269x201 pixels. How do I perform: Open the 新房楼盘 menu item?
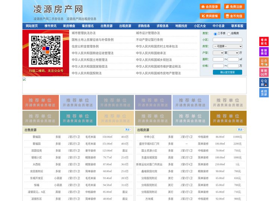69,26
